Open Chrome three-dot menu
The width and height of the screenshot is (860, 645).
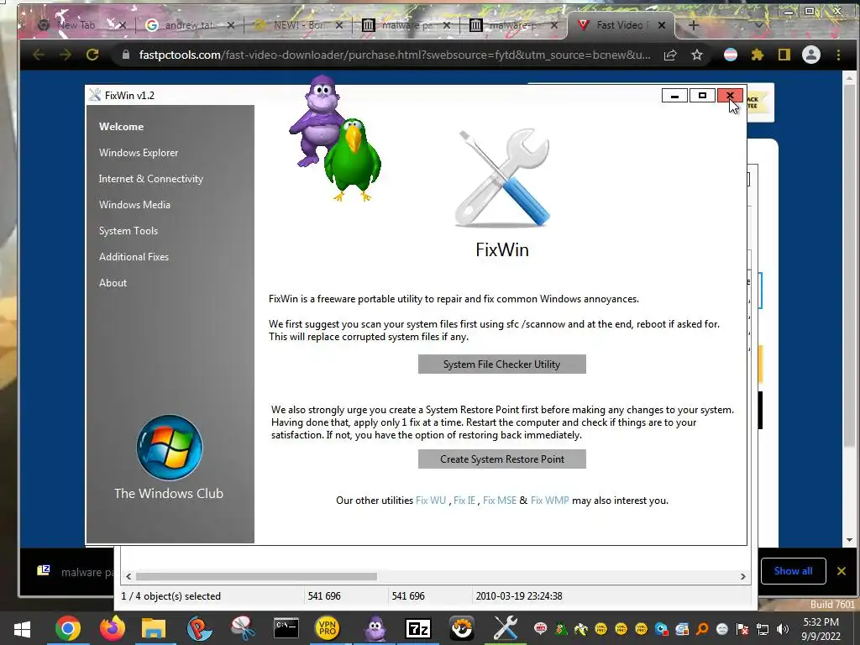[838, 55]
